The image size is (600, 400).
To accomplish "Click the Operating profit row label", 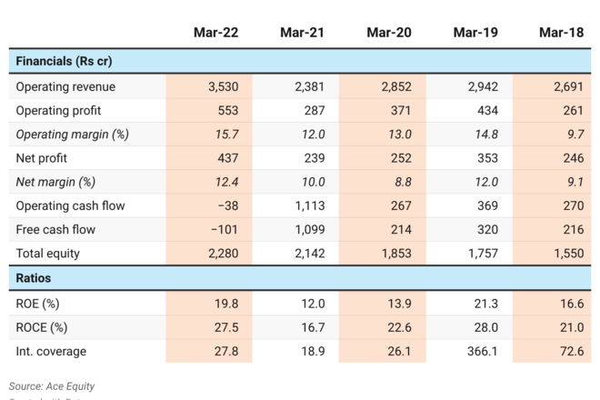I will pos(57,111).
